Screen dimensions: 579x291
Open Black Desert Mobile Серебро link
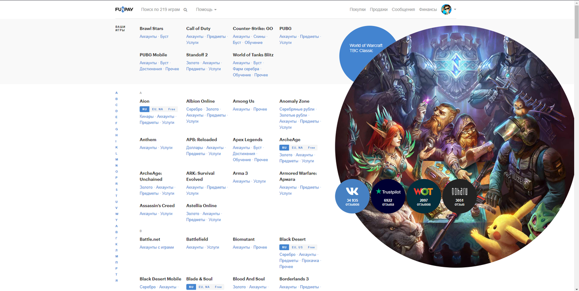pos(148,287)
